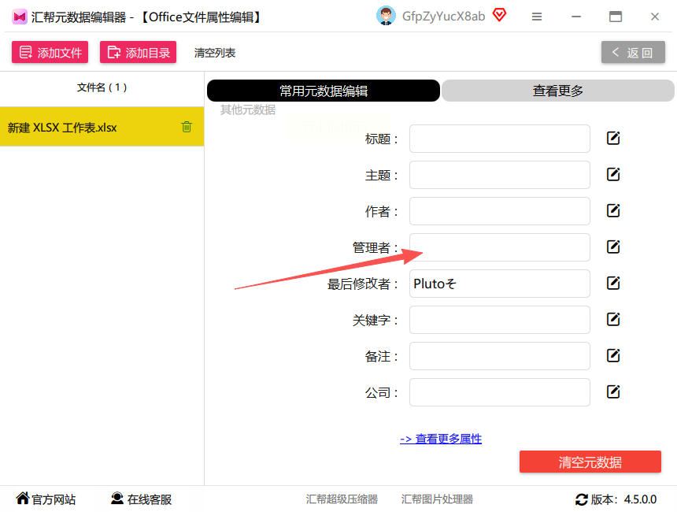Click the 返回 back button
Viewport: 677px width, 512px height.
(633, 53)
